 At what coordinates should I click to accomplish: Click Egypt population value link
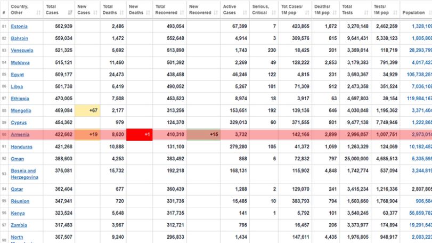(x=419, y=75)
